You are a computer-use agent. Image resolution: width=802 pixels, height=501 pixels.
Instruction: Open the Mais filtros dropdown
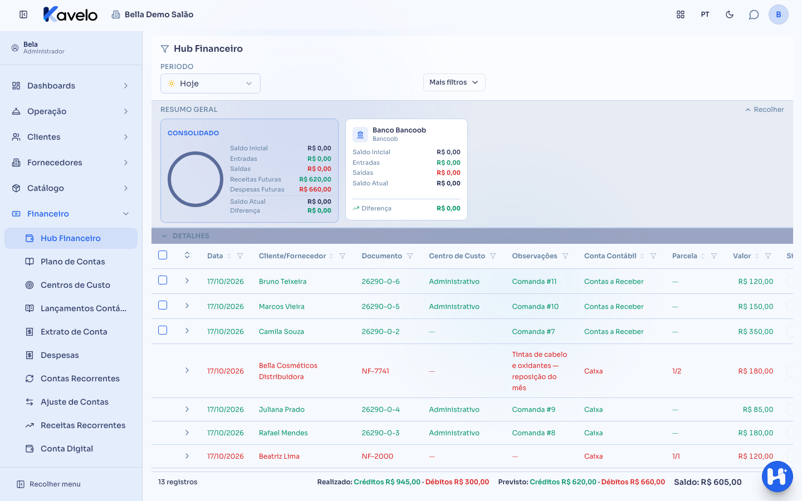coord(454,82)
